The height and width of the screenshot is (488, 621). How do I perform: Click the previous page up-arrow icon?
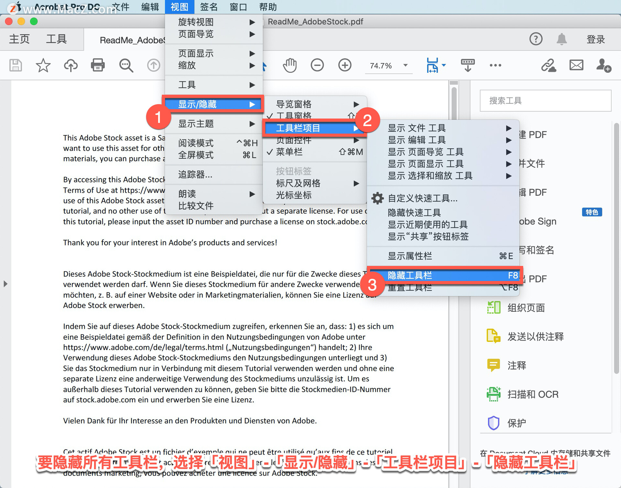click(x=154, y=65)
